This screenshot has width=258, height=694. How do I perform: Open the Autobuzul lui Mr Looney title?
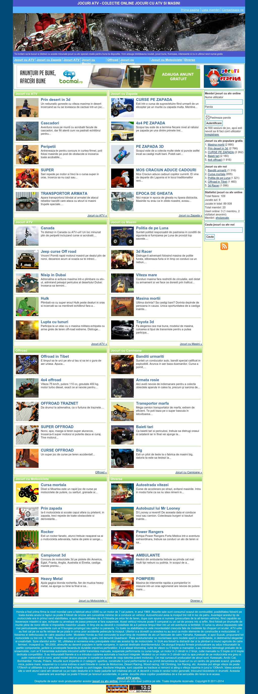158,508
